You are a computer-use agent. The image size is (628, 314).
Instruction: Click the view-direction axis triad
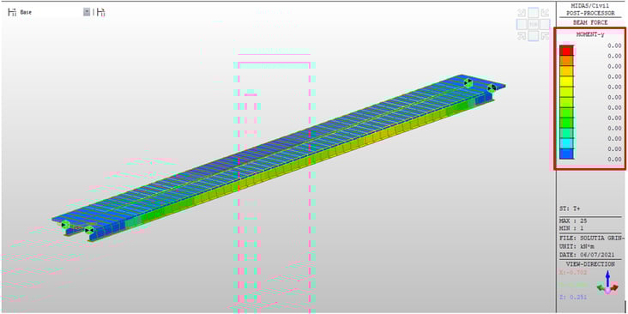(x=607, y=283)
